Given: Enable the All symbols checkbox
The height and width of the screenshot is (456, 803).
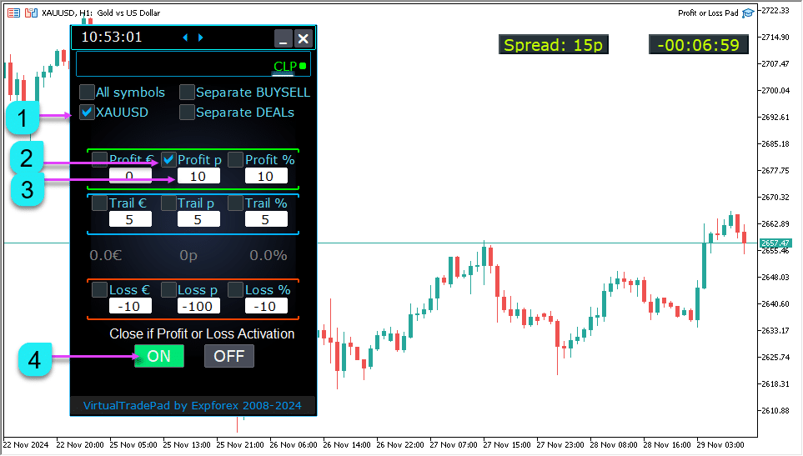Looking at the screenshot, I should coord(87,93).
